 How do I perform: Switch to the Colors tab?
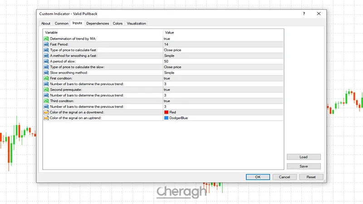pyautogui.click(x=118, y=24)
